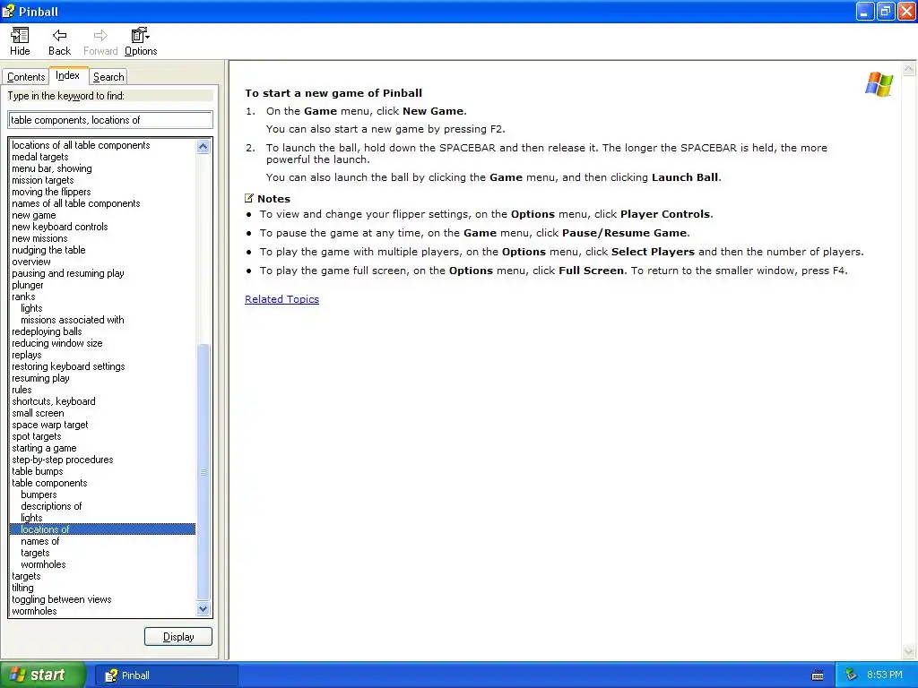Select 'names of' sub-entry
This screenshot has height=688, width=918.
coord(39,541)
